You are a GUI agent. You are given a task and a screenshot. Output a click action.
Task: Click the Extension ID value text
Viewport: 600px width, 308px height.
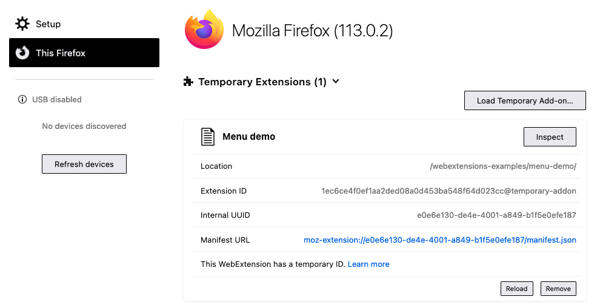pos(448,191)
